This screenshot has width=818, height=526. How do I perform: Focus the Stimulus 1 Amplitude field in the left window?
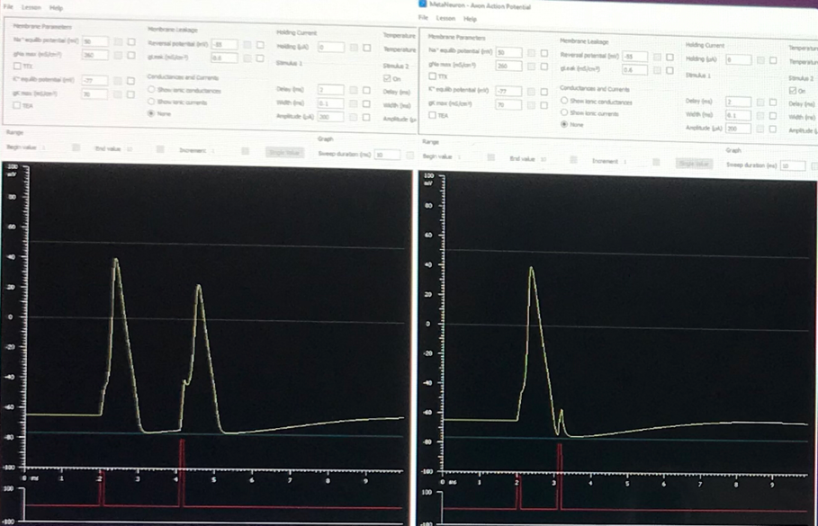pos(331,117)
